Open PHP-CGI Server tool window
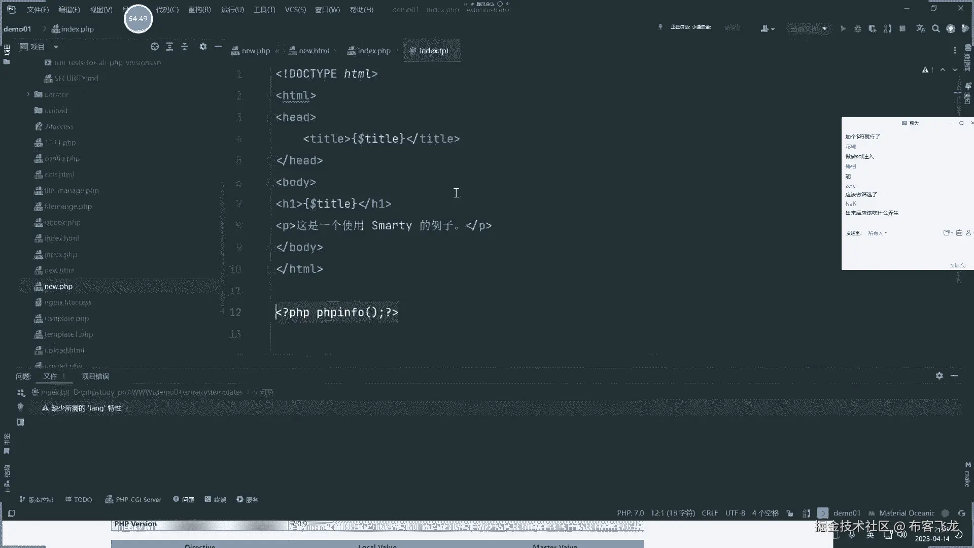 133,500
